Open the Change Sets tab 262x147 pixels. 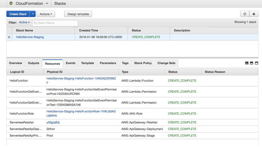tap(167, 63)
